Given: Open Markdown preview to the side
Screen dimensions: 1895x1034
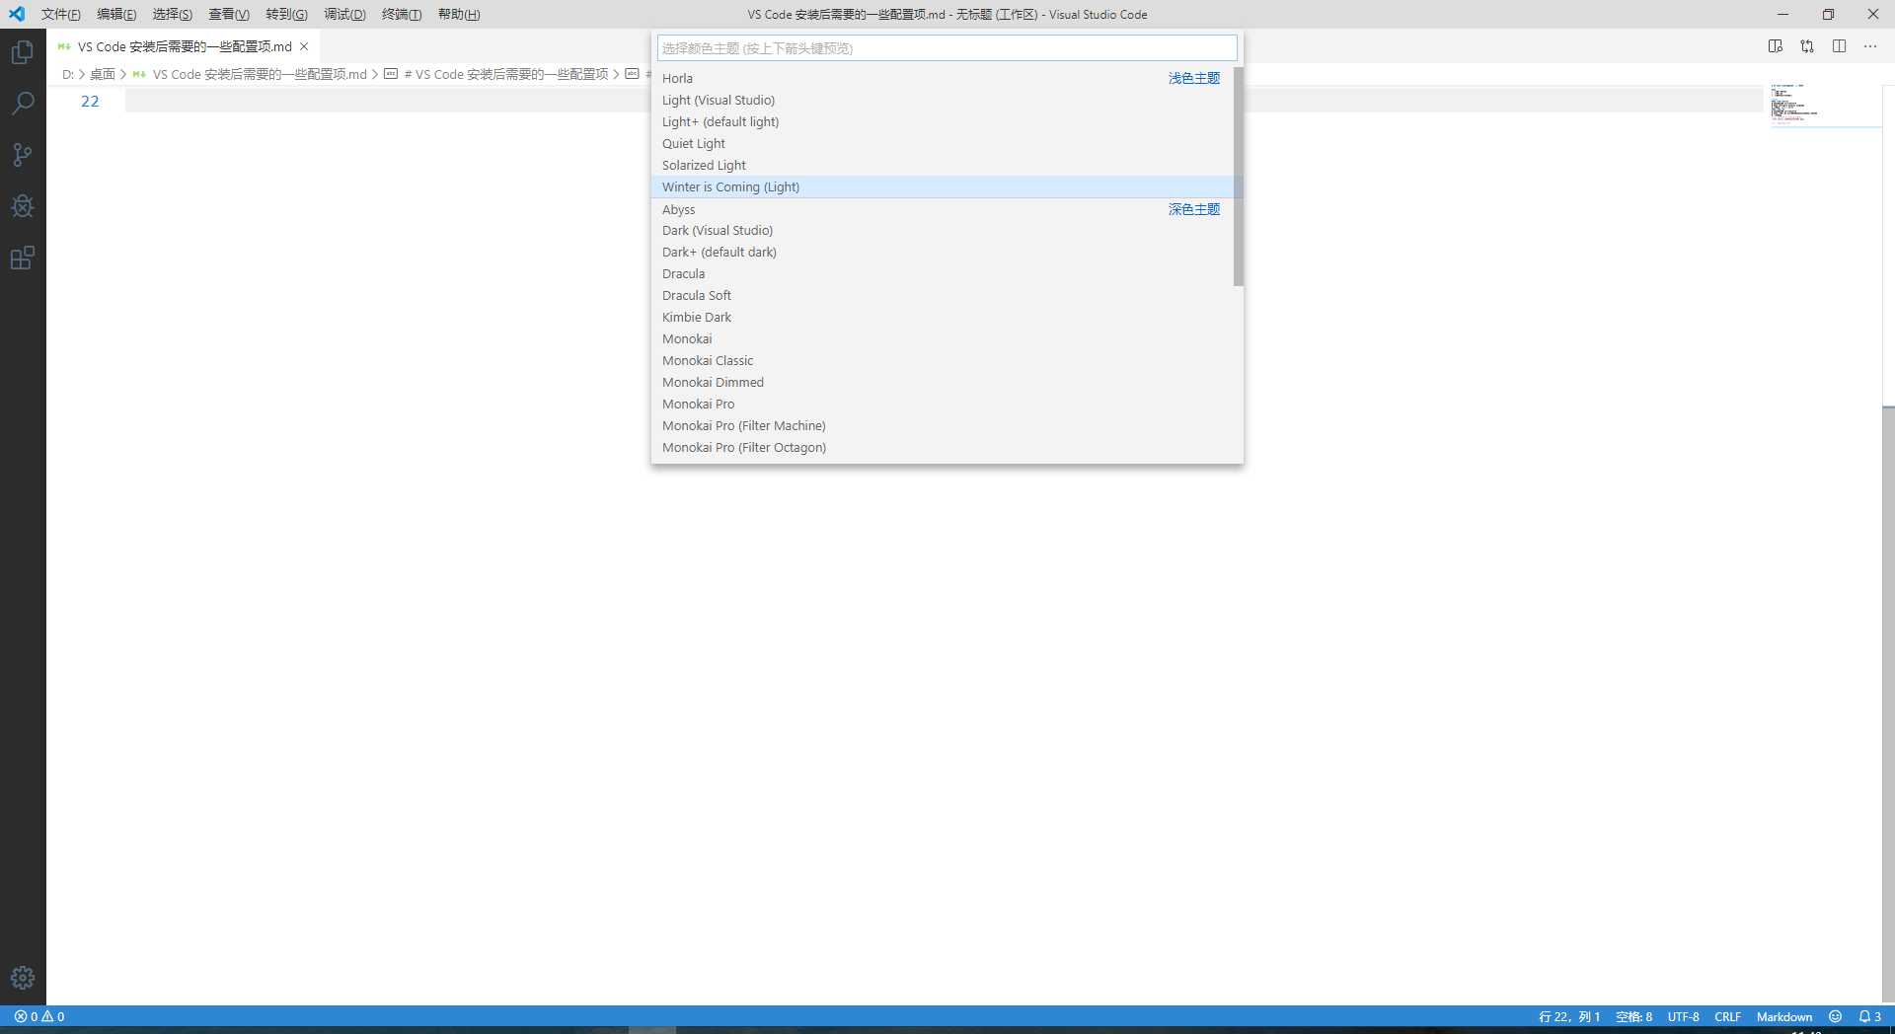Looking at the screenshot, I should [x=1776, y=46].
